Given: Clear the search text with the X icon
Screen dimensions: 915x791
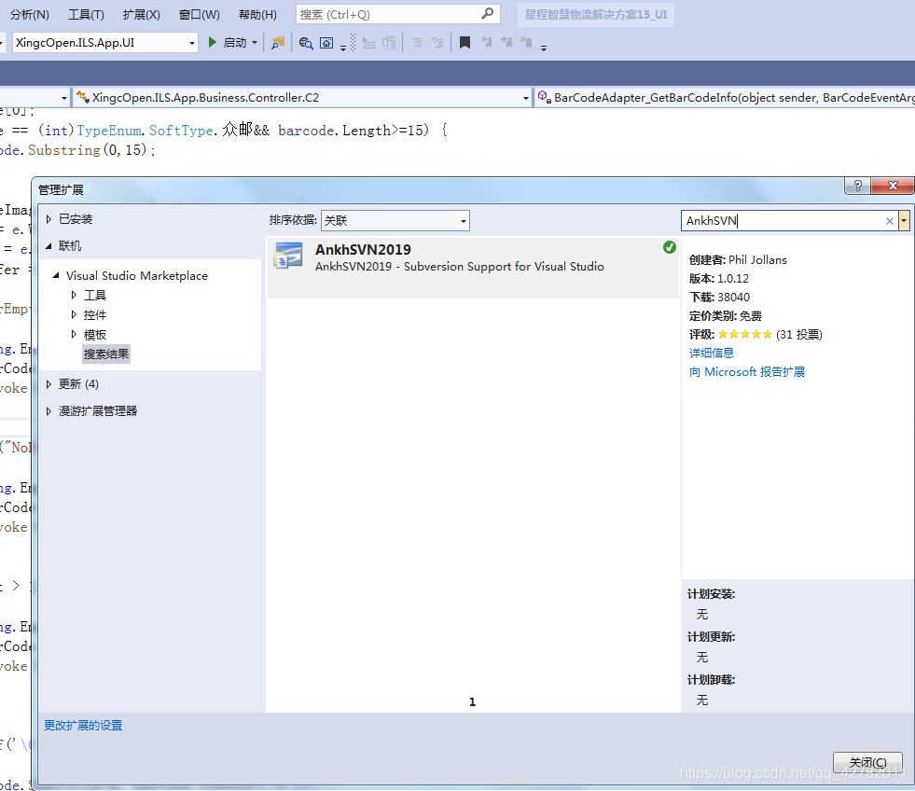Looking at the screenshot, I should pos(889,221).
